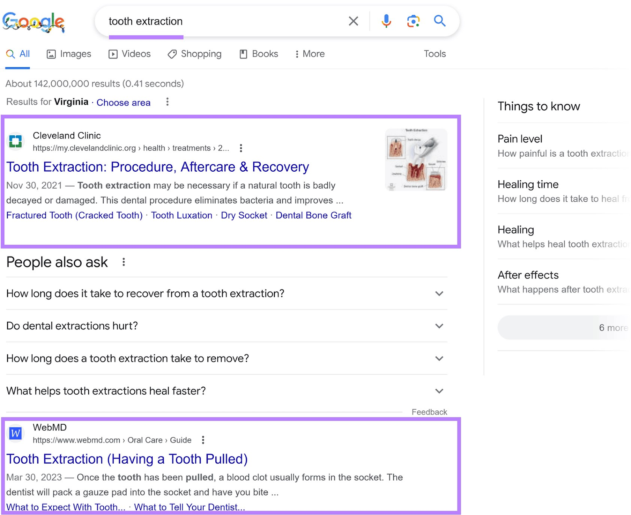
Task: Open the three-dot menu on the Cleveland Clinic result
Action: (x=241, y=148)
